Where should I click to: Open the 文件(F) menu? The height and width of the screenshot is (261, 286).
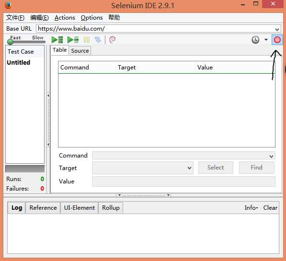tap(15, 18)
